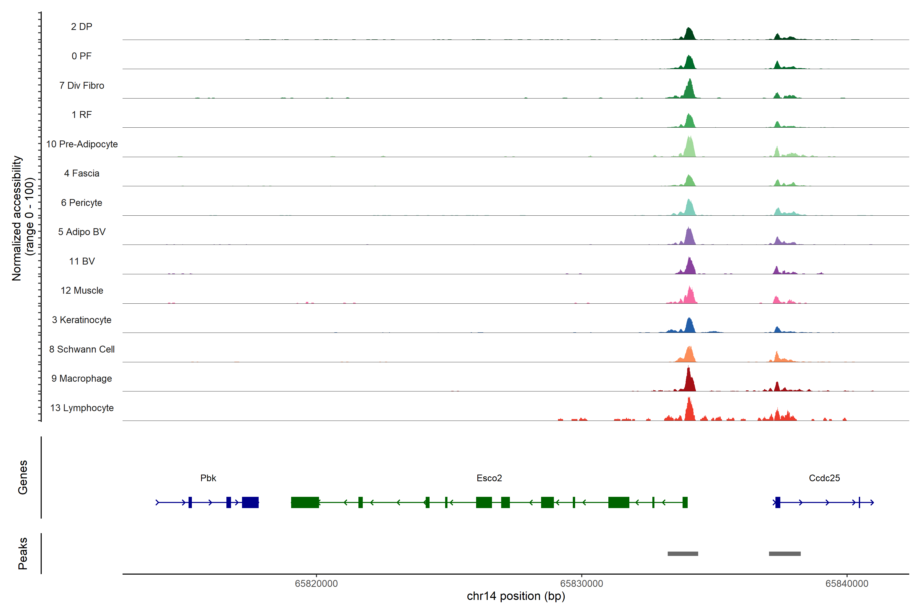
Task: Click the right gray peak bar
Action: tap(785, 554)
